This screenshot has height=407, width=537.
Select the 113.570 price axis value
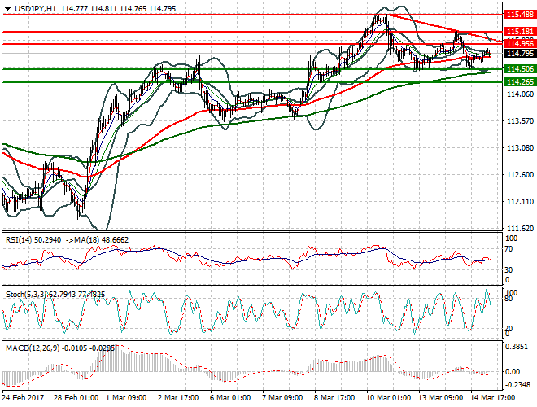click(520, 121)
